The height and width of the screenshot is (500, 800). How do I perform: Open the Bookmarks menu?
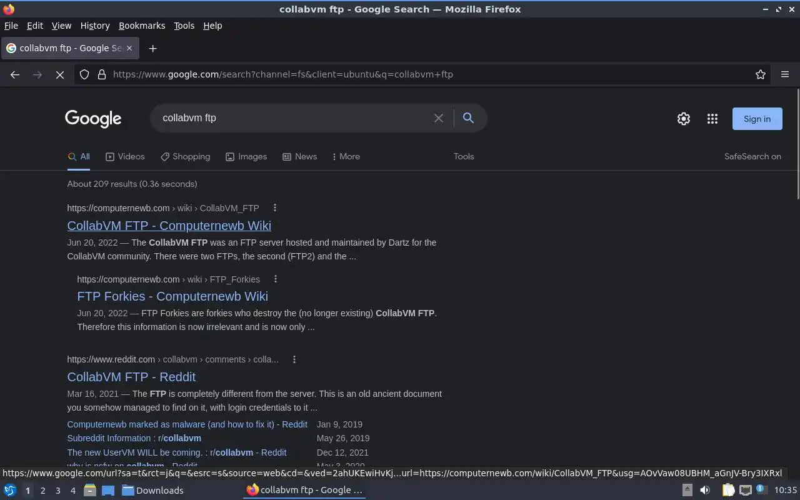point(142,26)
